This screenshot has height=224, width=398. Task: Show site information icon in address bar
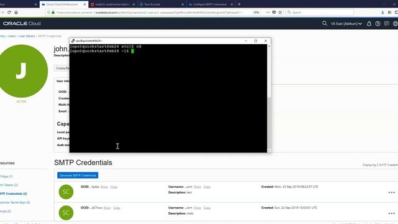[x=49, y=12]
